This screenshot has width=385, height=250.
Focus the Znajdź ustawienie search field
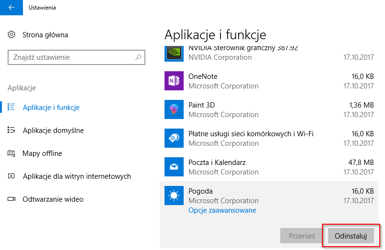[77, 57]
